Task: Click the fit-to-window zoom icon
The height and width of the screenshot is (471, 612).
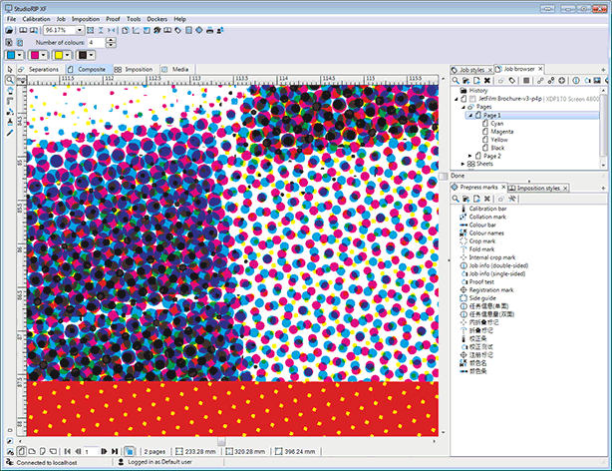Action: point(90,30)
